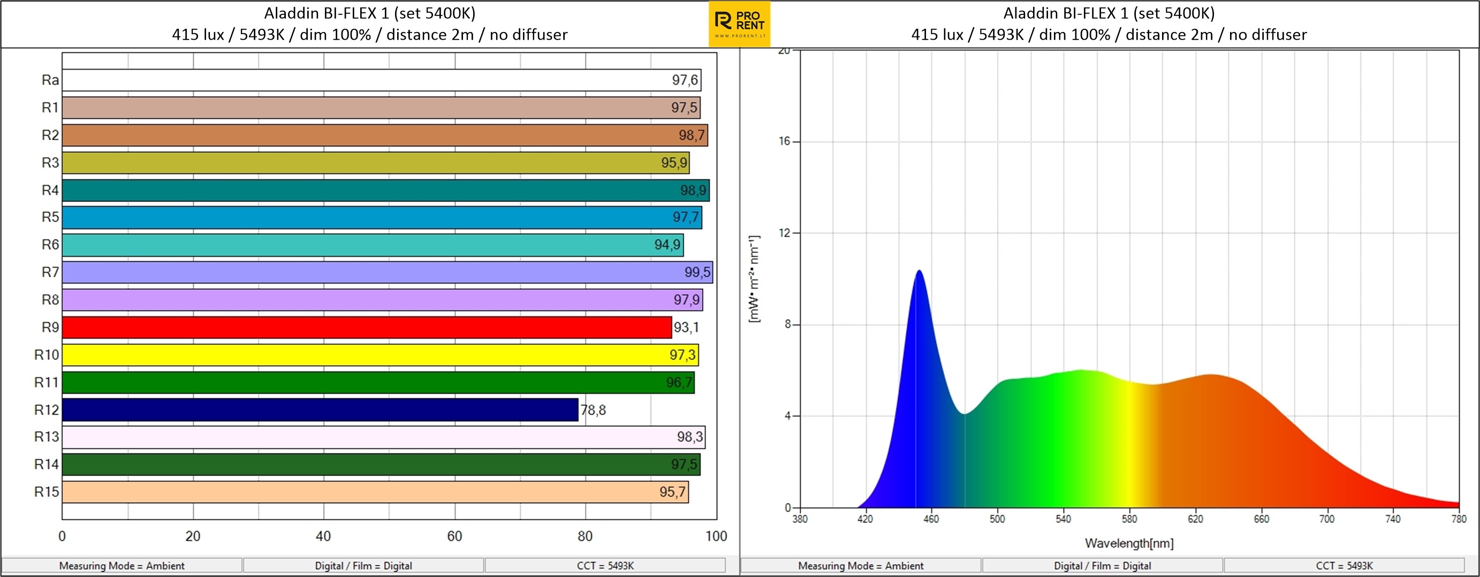The image size is (1480, 577).
Task: Click the left Aladdin BI-FLEX 1 title
Action: pos(370,13)
